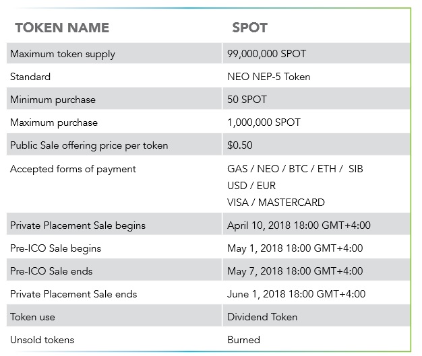The width and height of the screenshot is (422, 356).
Task: Select the Maximum token supply label
Action: point(63,54)
